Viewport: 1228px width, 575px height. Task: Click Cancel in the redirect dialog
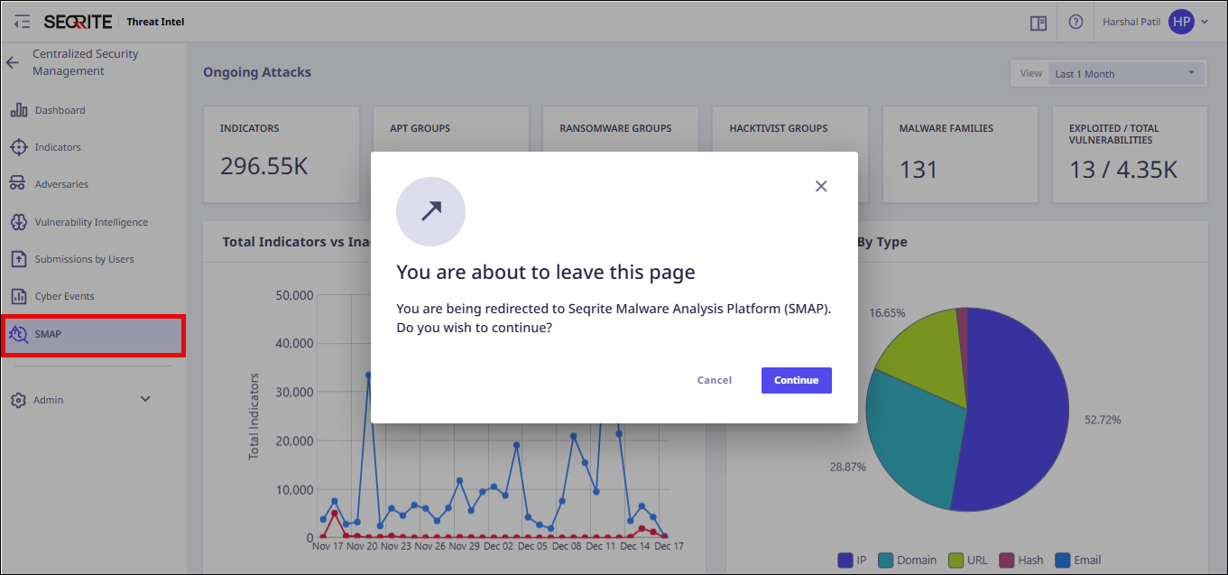714,380
